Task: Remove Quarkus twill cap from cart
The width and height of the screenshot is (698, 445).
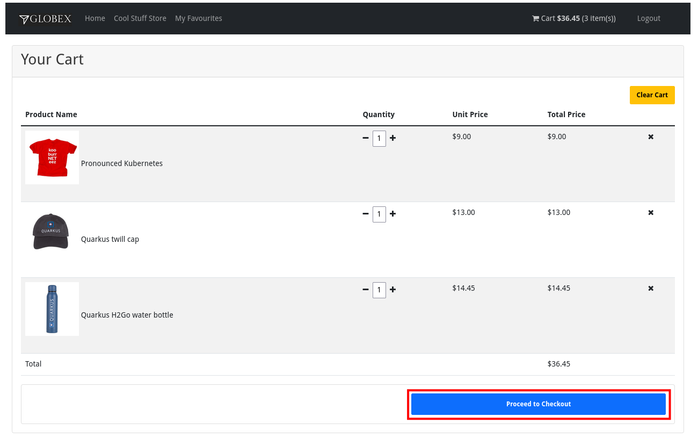Action: tap(651, 213)
